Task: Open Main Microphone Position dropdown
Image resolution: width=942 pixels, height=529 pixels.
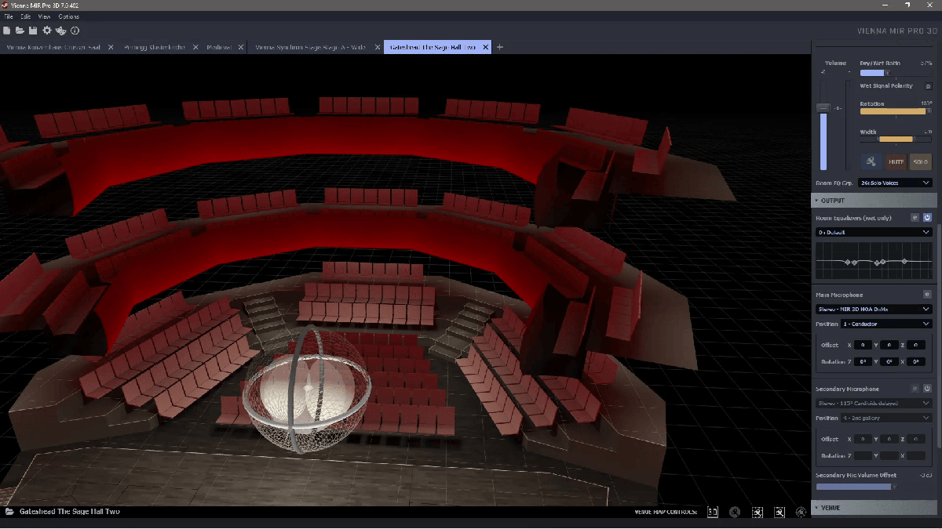Action: [x=886, y=324]
